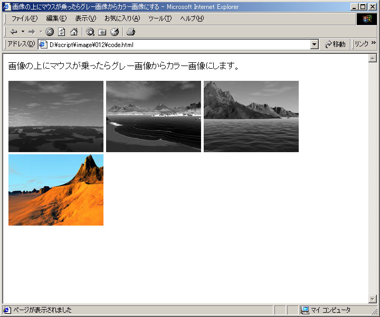Image resolution: width=380 pixels, height=317 pixels.
Task: Click the IE icon in title bar
Action: pos(7,6)
